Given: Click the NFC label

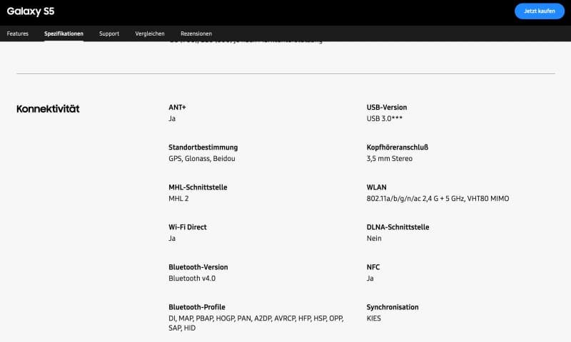Looking at the screenshot, I should coord(373,267).
